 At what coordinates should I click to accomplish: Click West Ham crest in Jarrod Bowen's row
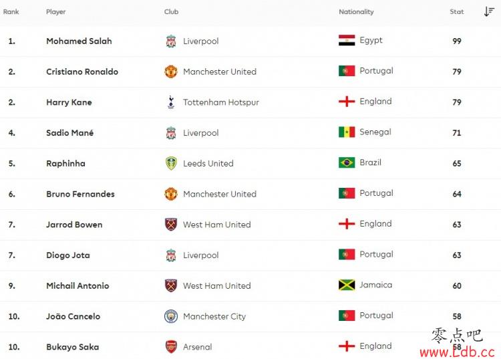coord(171,225)
